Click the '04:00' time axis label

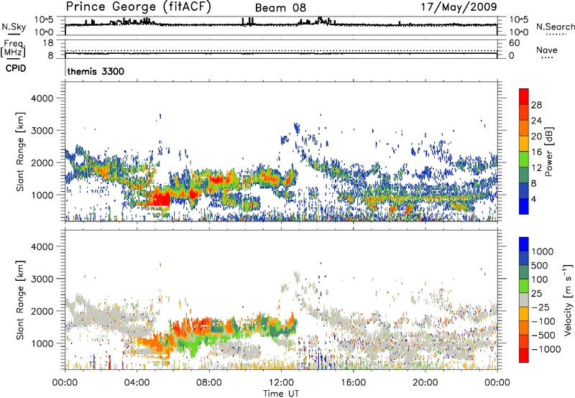click(137, 383)
